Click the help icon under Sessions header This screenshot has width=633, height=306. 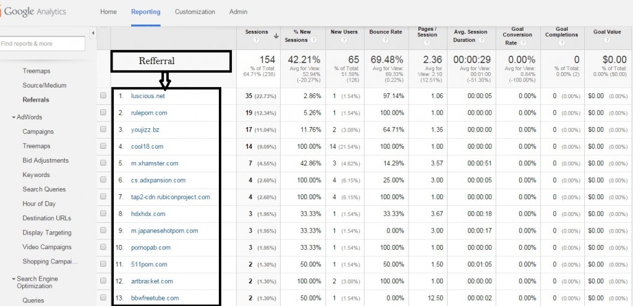[255, 40]
